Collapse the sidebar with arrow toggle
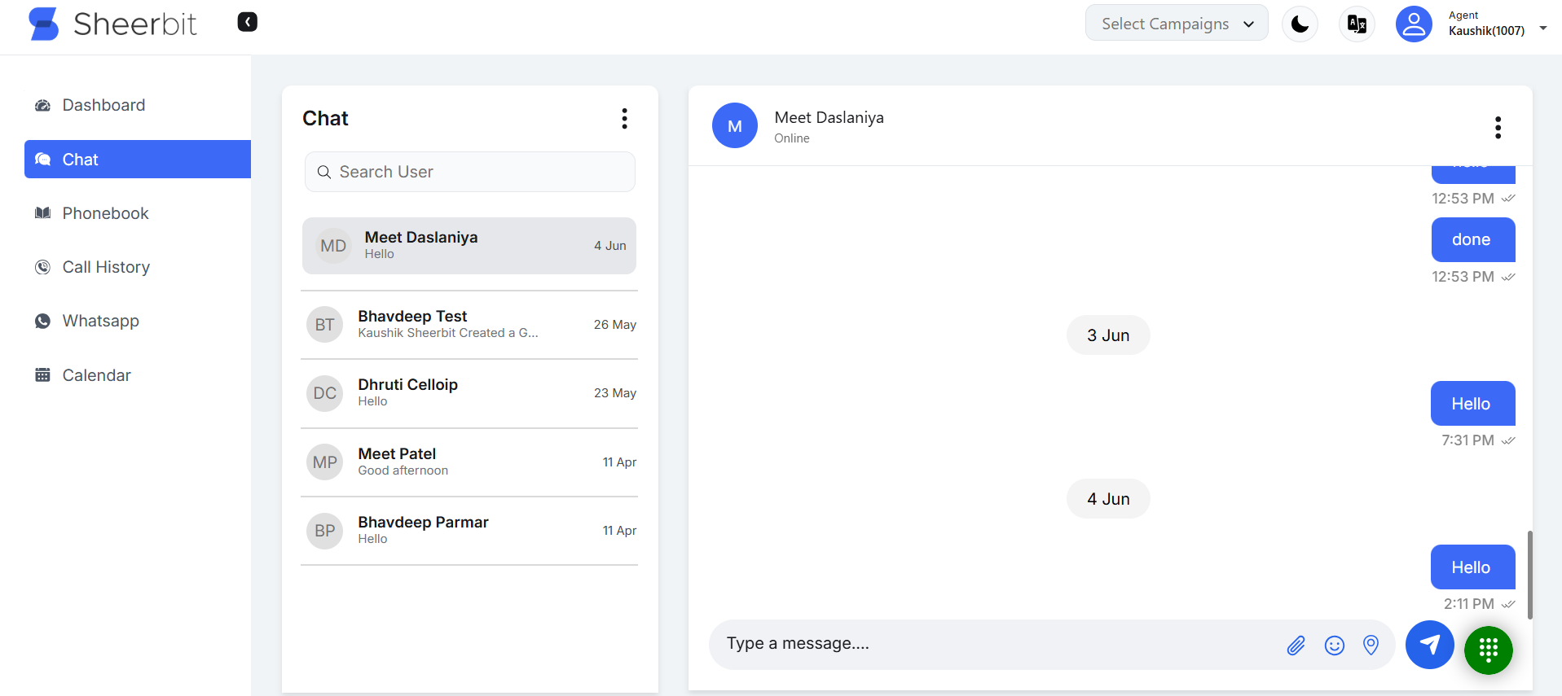The width and height of the screenshot is (1562, 696). tap(247, 22)
